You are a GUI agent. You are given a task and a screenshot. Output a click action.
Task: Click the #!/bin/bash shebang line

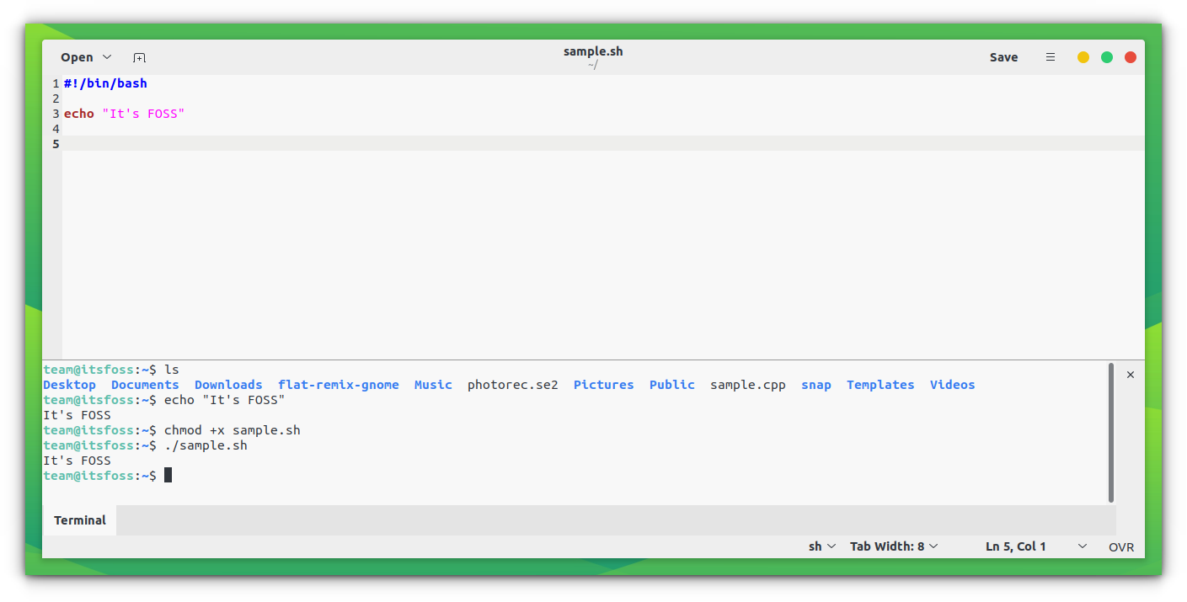[x=105, y=83]
